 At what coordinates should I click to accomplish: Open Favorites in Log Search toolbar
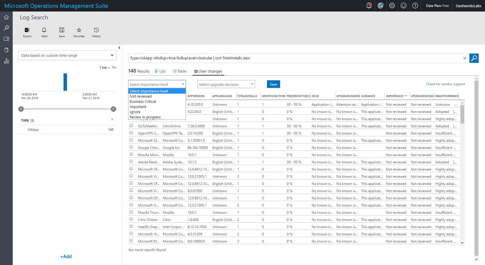pos(79,32)
